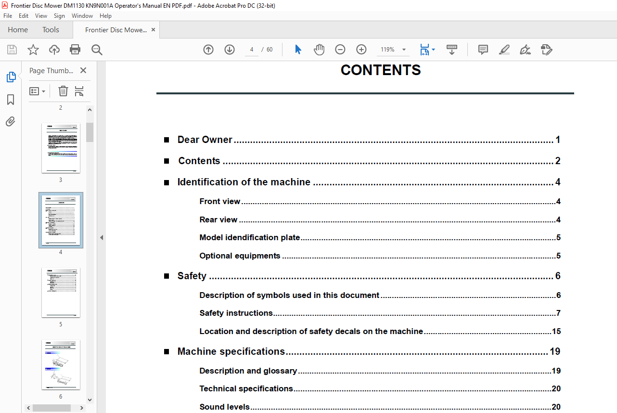
Task: Click the print pages icon in thumbnails panel
Action: tap(79, 91)
